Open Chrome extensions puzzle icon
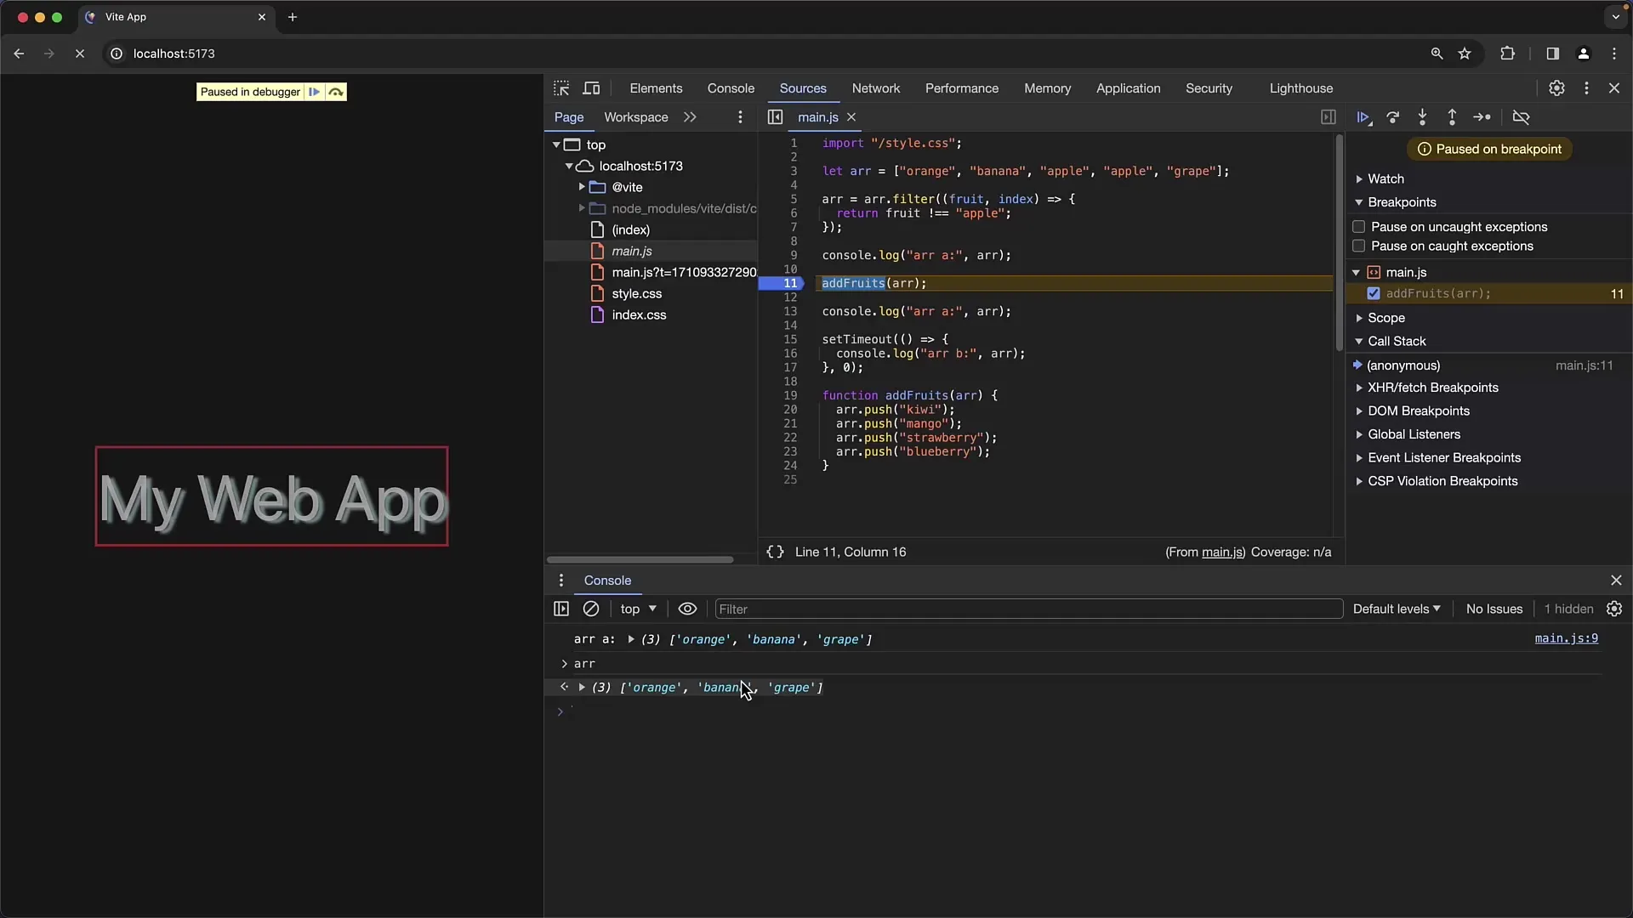 1507,54
